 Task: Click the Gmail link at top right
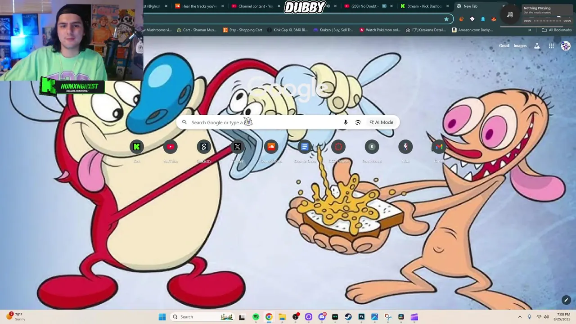504,46
